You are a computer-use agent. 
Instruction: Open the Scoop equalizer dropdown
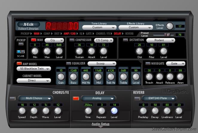click(102, 64)
